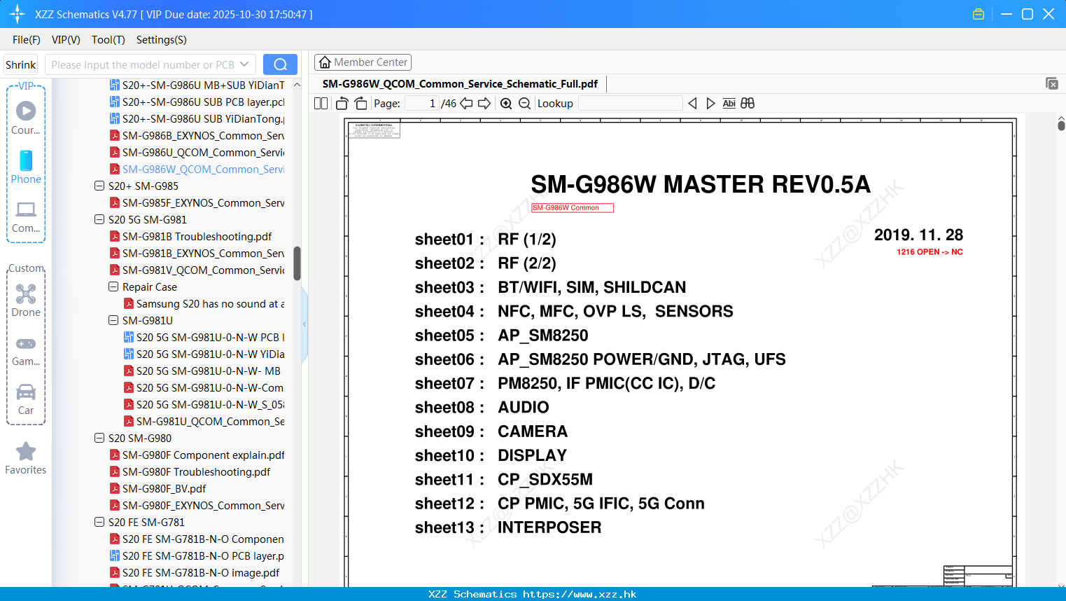Click the blue search button
Viewport: 1066px width, 601px height.
280,64
